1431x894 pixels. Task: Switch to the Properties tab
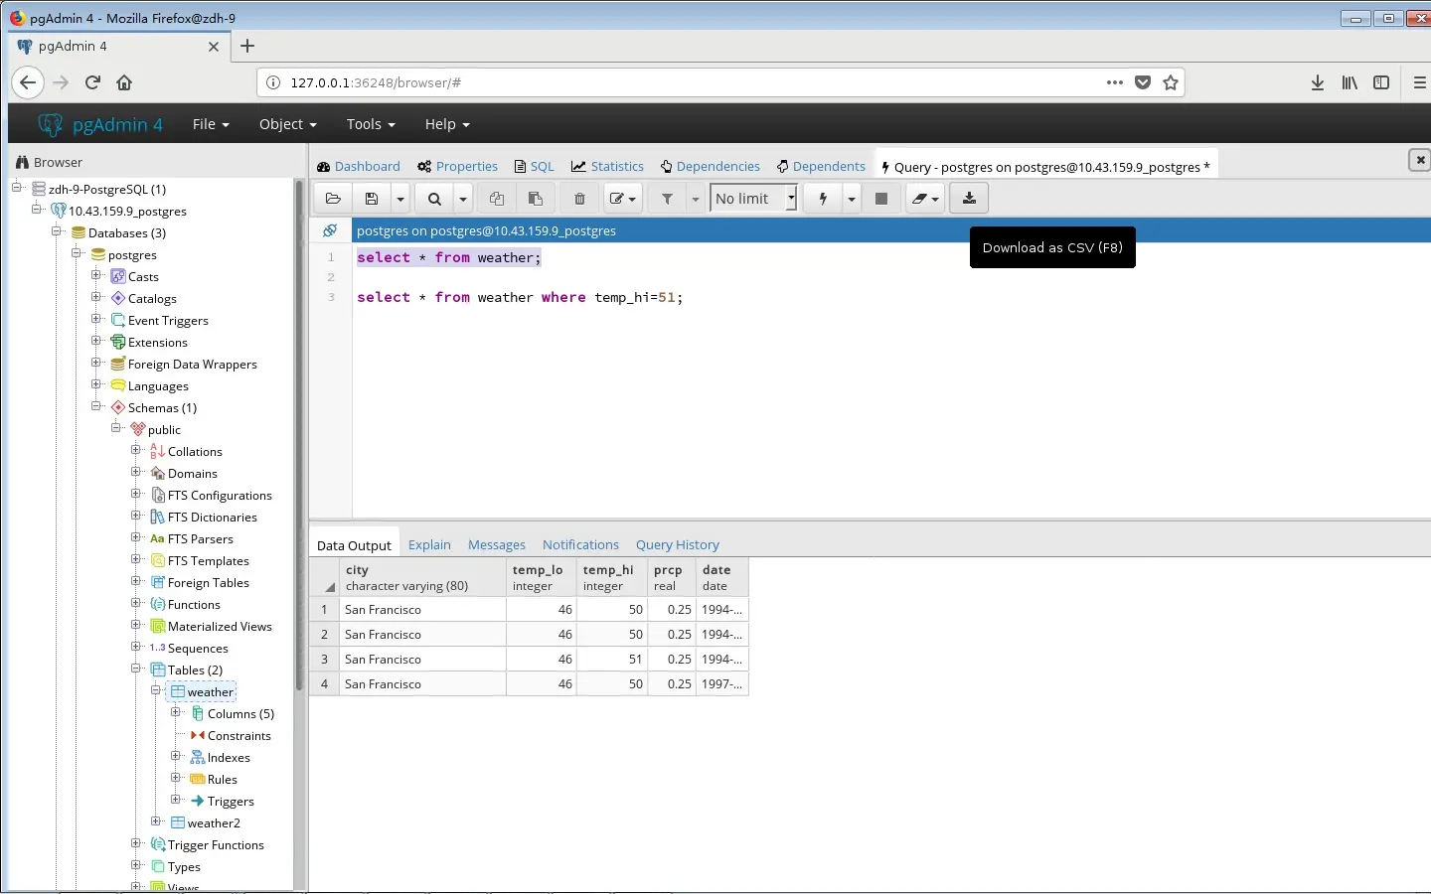tap(458, 167)
